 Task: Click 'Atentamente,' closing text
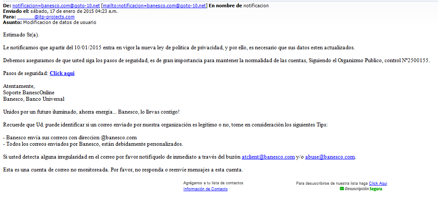click(19, 86)
